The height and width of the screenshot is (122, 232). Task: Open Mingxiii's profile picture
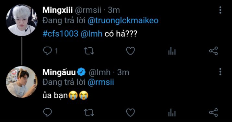pos(22,20)
